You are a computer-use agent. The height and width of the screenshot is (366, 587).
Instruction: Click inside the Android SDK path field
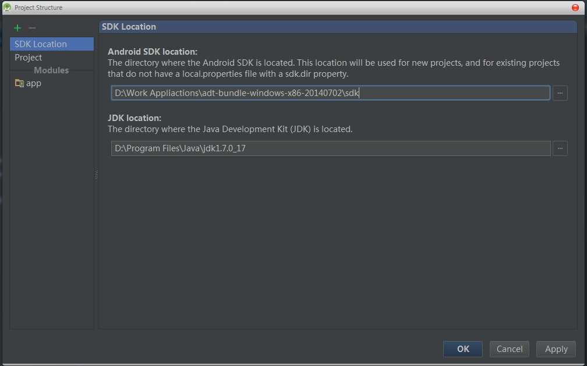point(330,93)
